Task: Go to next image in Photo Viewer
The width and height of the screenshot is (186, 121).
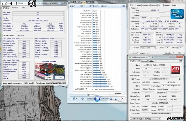Action: (x=104, y=98)
